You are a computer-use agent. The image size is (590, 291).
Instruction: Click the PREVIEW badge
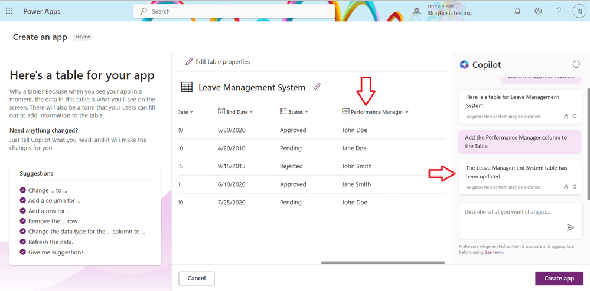tap(83, 37)
